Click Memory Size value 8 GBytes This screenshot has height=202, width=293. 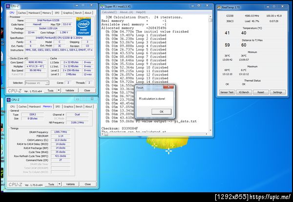[x=33, y=119]
